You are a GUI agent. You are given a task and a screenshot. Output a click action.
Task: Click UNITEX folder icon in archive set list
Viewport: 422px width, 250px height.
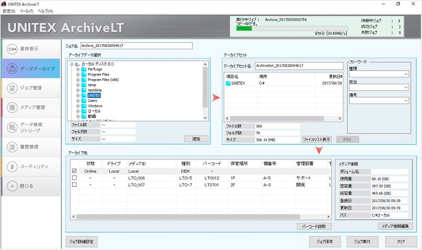point(228,83)
